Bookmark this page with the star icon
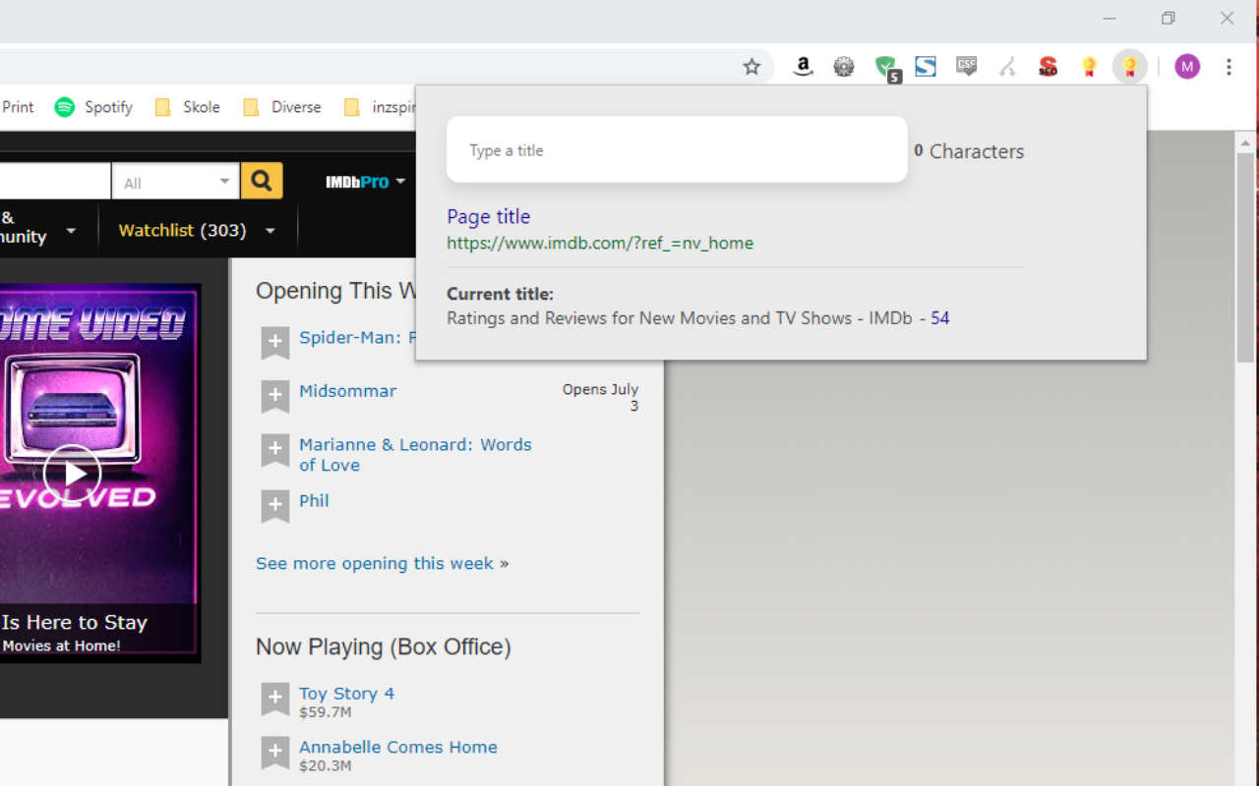Screen dimensions: 1259x786 [752, 67]
